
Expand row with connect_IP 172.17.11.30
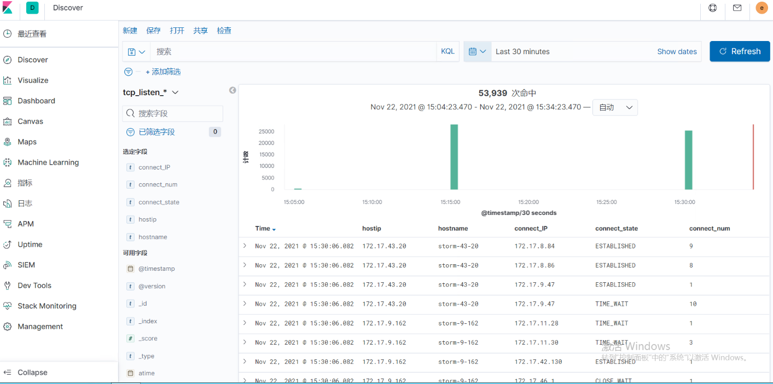(245, 342)
